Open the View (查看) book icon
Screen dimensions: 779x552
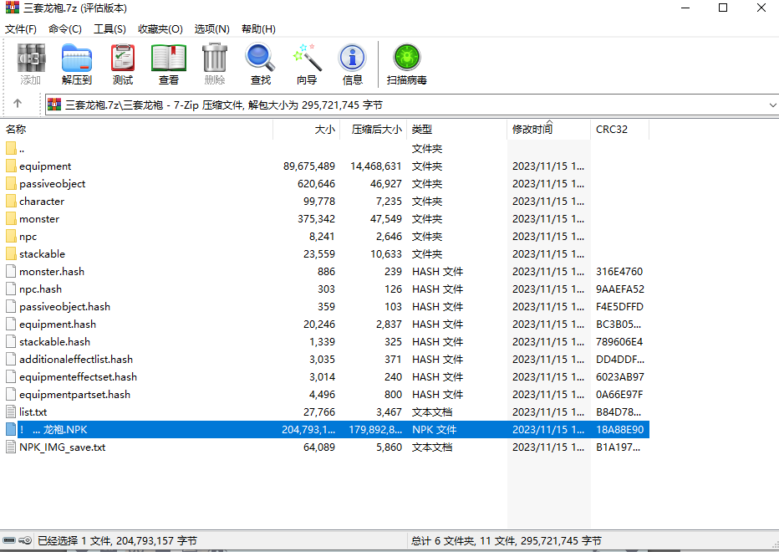tap(168, 59)
